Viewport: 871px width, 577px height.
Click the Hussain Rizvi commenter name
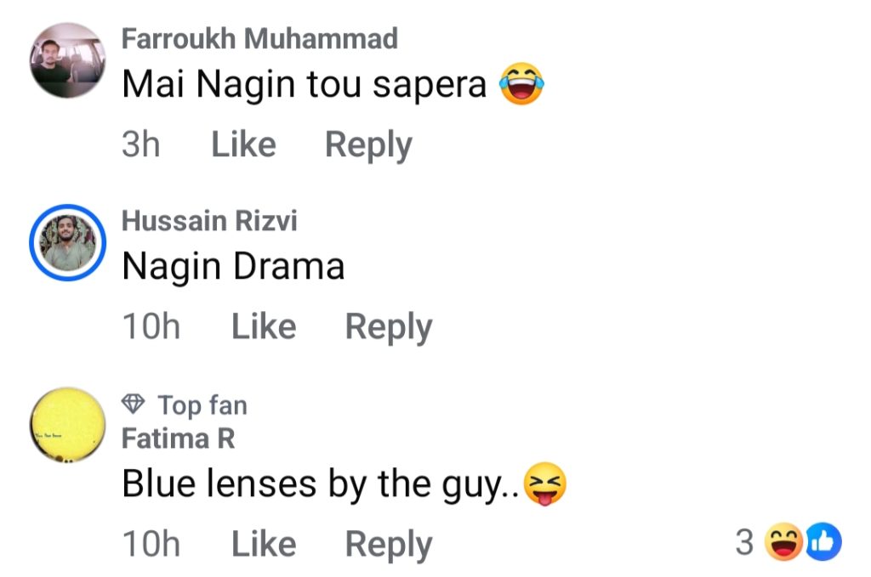coord(209,221)
